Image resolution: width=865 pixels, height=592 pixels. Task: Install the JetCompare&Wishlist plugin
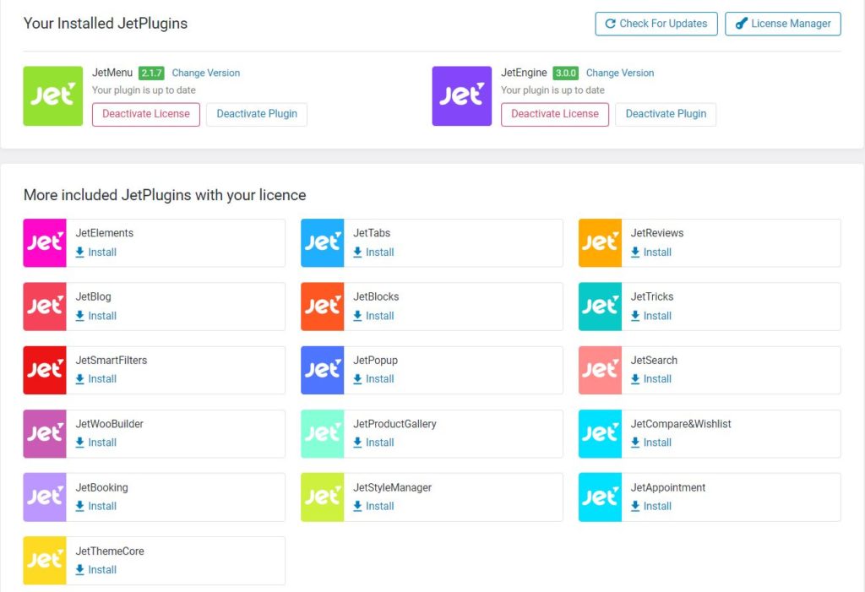(651, 443)
